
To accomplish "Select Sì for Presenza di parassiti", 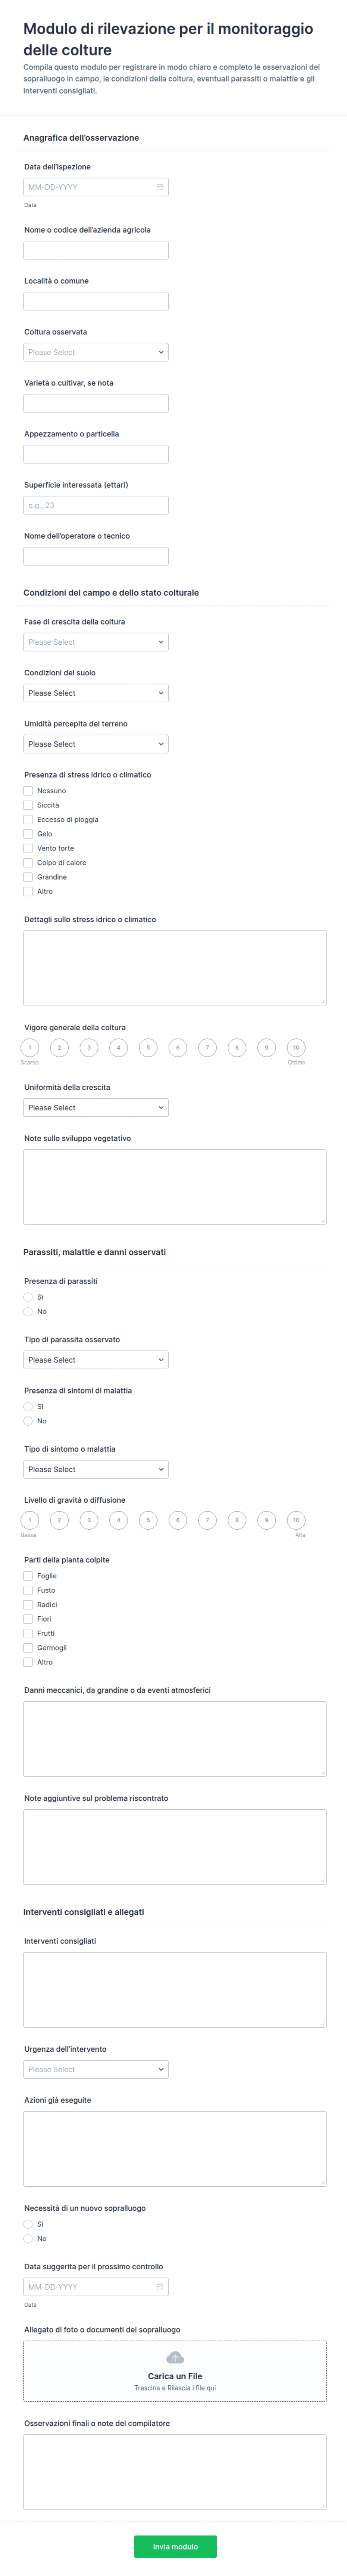I will point(28,1297).
